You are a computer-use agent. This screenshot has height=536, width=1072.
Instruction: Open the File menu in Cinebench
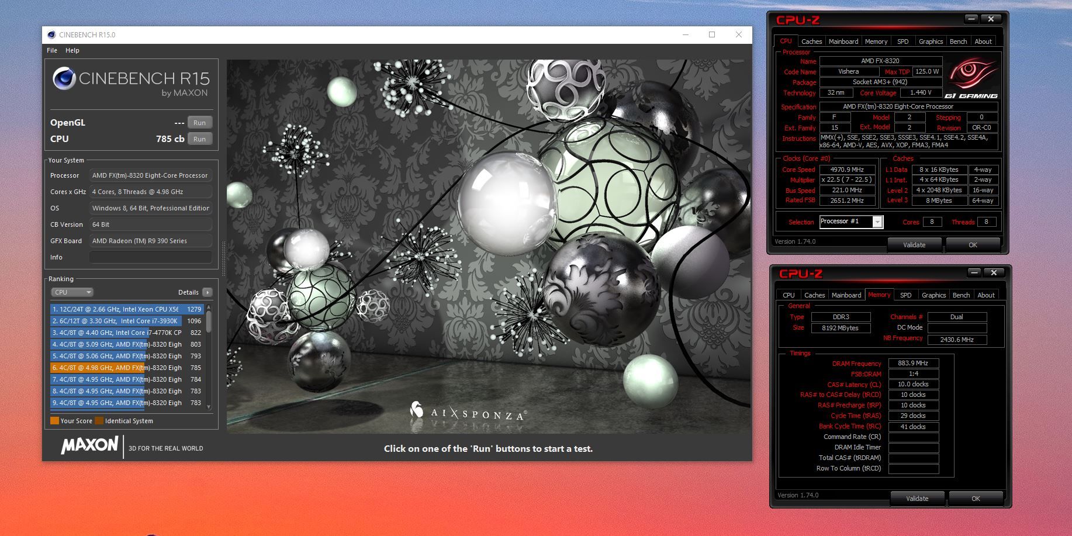pos(52,50)
